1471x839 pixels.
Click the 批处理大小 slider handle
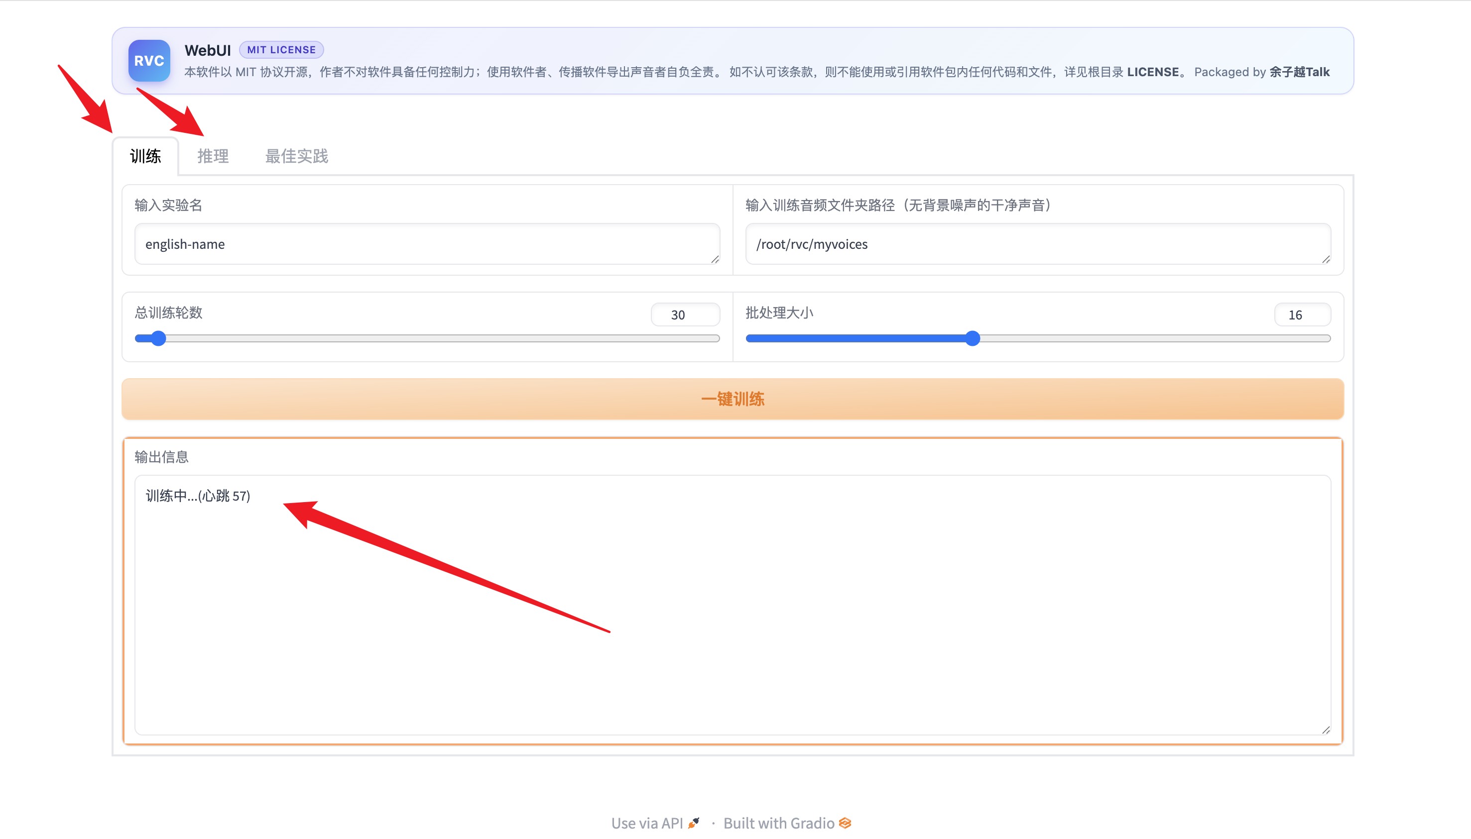click(x=973, y=338)
